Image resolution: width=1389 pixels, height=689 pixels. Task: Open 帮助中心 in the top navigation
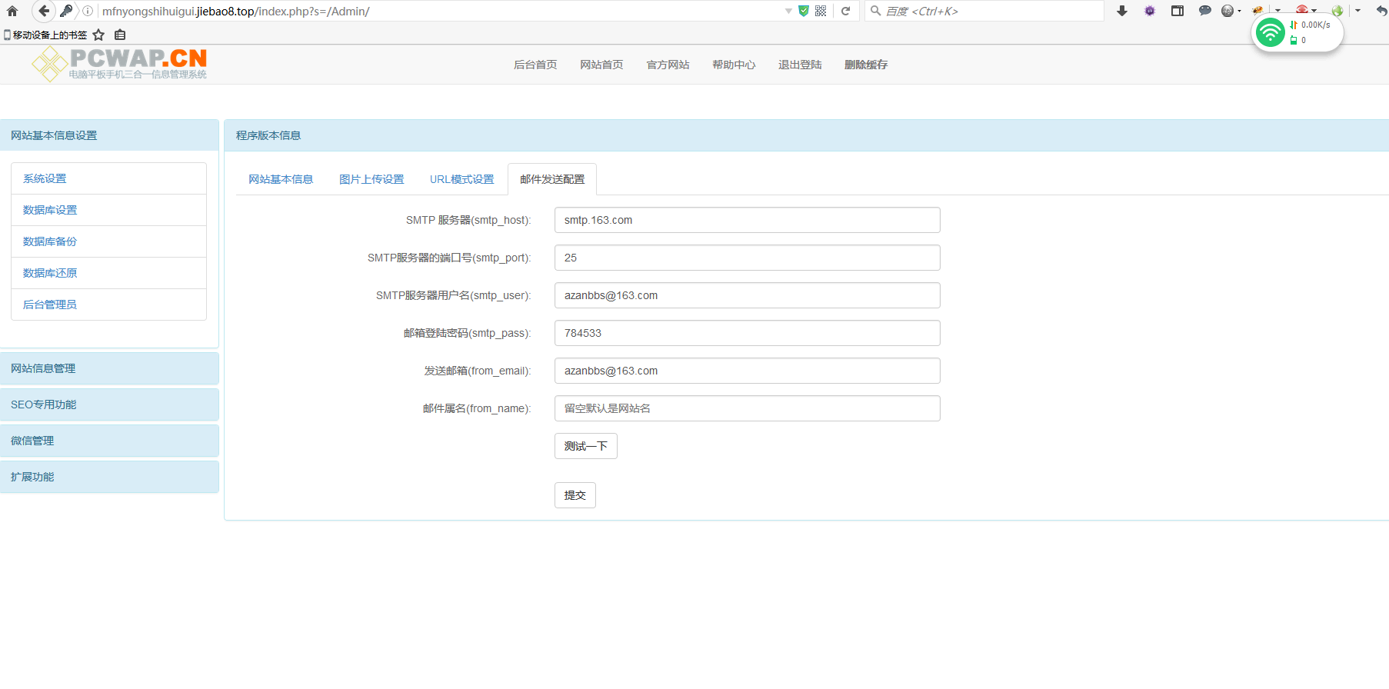point(734,65)
